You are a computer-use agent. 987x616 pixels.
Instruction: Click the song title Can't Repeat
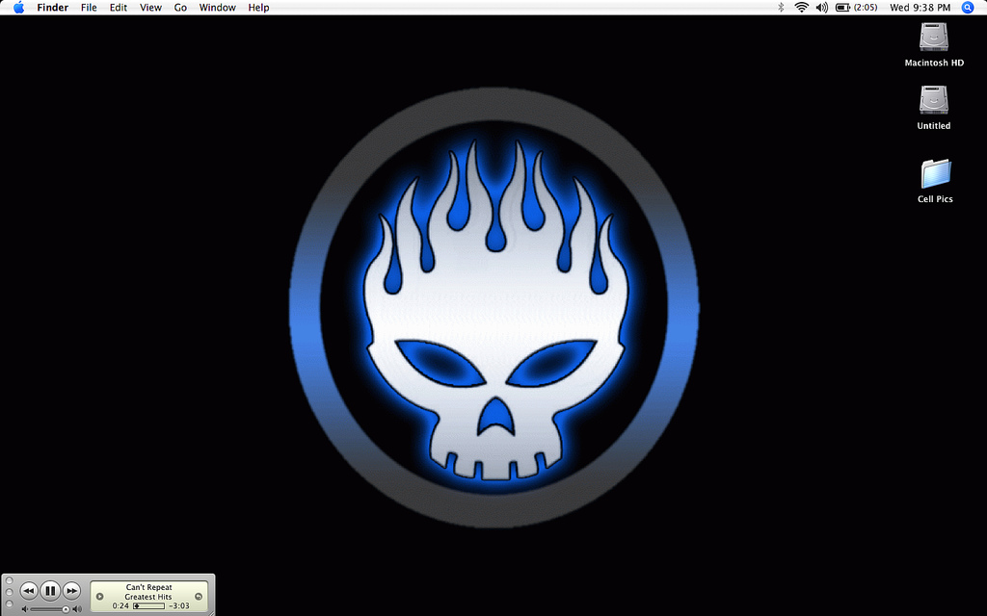(x=148, y=587)
